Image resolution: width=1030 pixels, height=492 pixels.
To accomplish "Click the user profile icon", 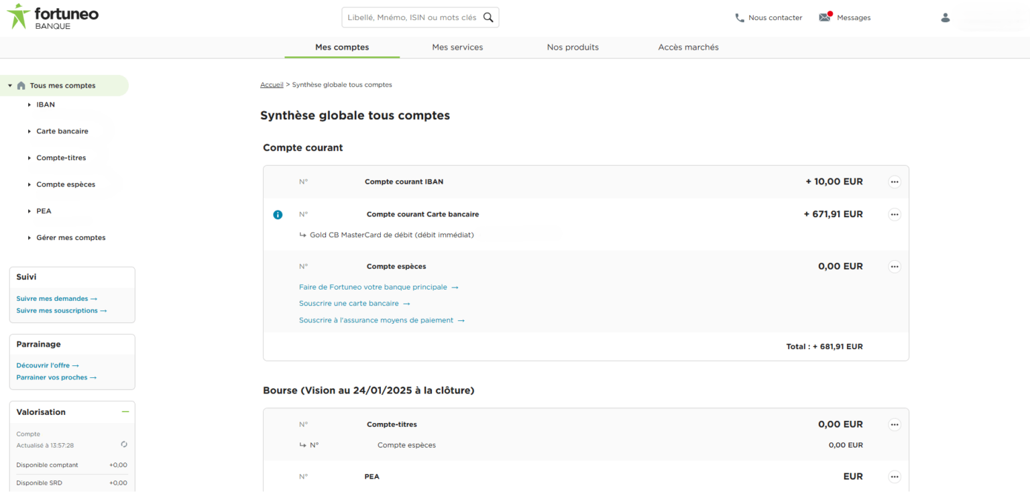I will pyautogui.click(x=945, y=17).
